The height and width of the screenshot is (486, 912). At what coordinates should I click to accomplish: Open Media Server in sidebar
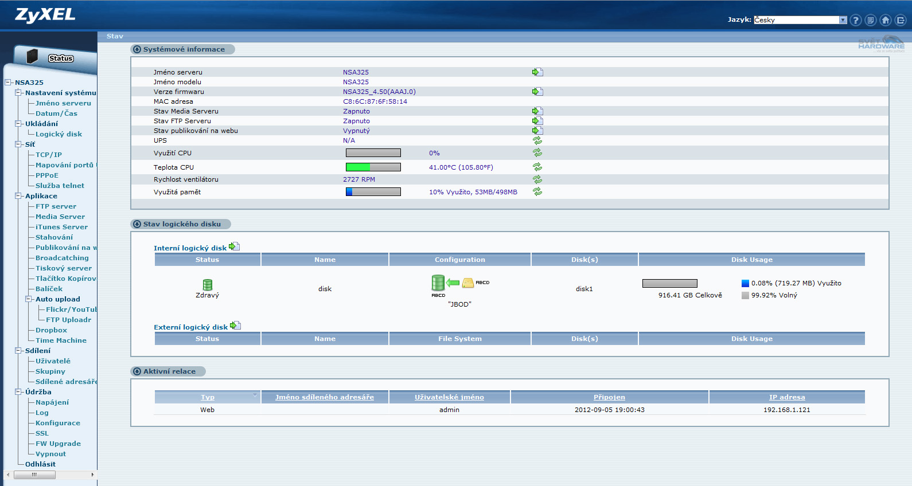(60, 217)
